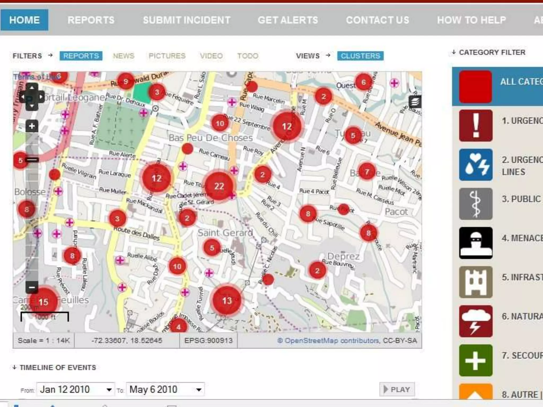543x407 pixels.
Task: Select the green Secours plus category icon
Action: pos(476,360)
